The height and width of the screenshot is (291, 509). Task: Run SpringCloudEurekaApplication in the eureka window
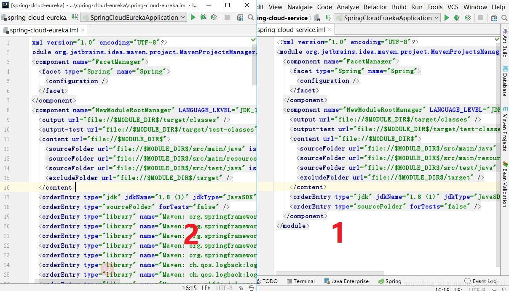pos(193,17)
